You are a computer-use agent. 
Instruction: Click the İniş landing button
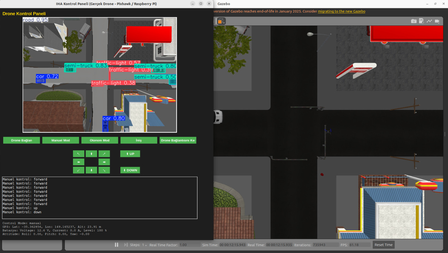[139, 140]
